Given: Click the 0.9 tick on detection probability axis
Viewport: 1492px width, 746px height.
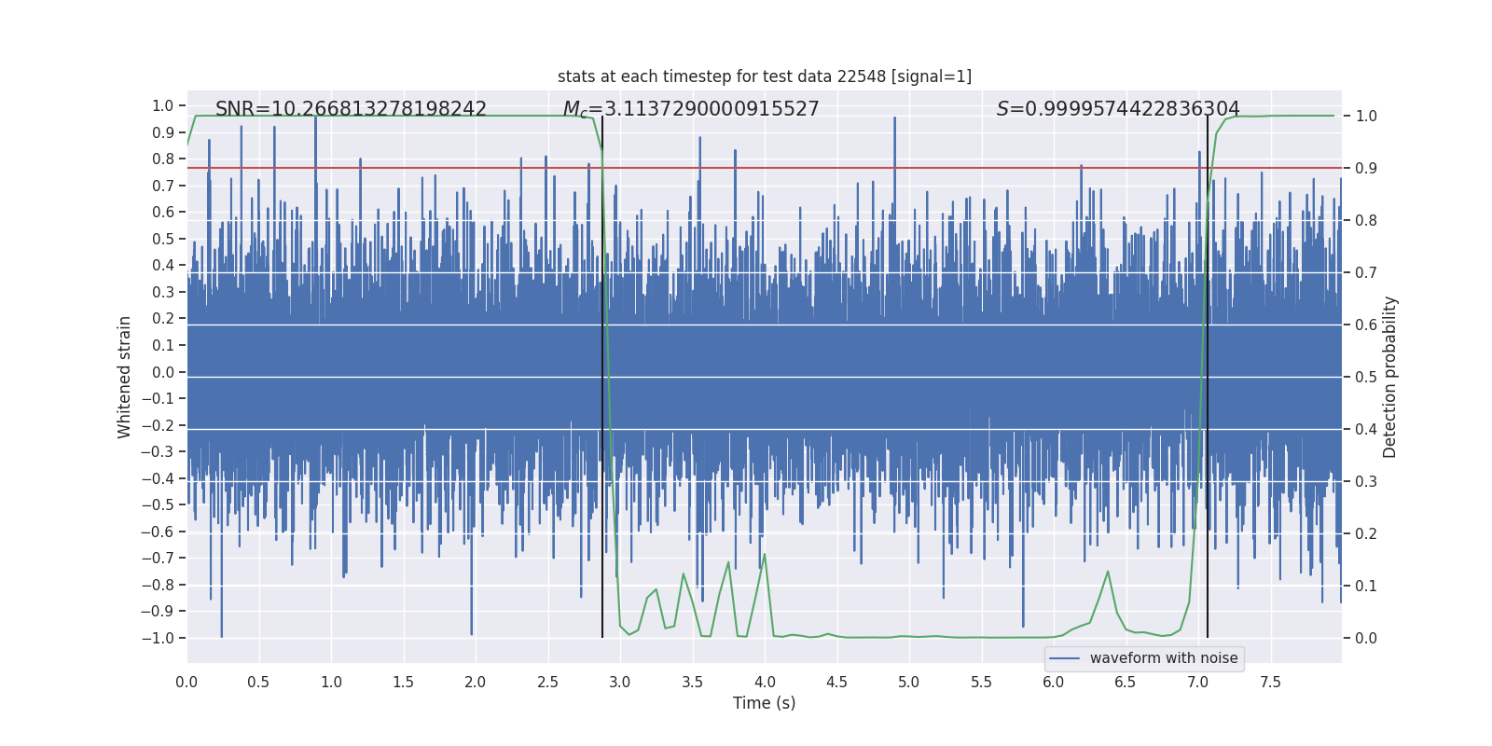Looking at the screenshot, I should click(1366, 168).
